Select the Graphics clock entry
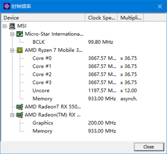The height and width of the screenshot is (154, 167). (x=43, y=123)
